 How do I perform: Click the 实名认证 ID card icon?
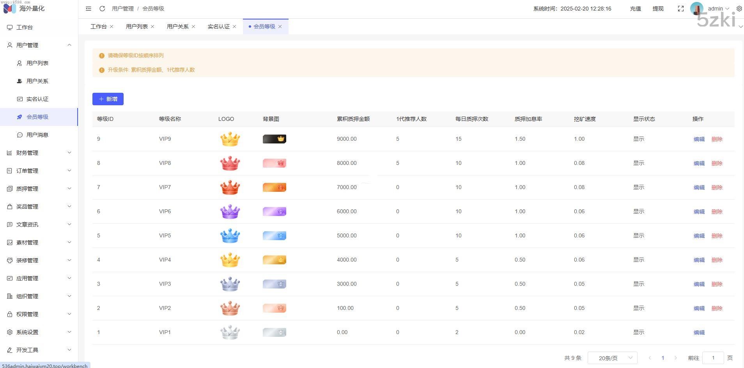[19, 99]
